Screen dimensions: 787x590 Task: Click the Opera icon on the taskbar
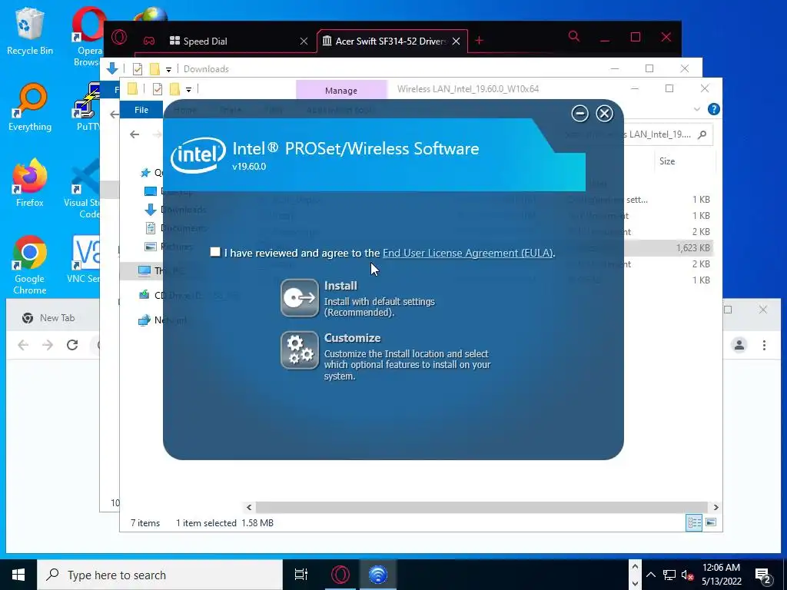tap(340, 575)
